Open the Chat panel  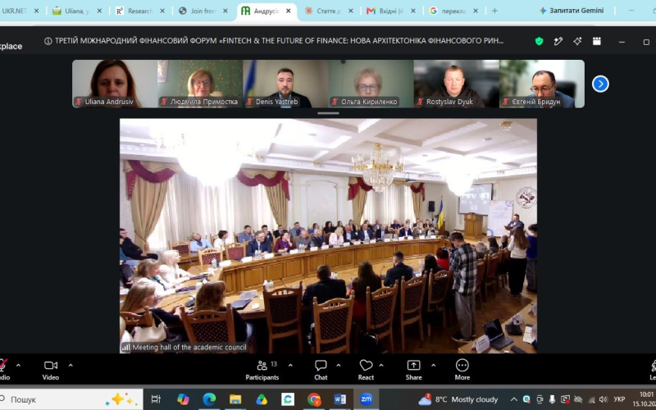(x=321, y=371)
